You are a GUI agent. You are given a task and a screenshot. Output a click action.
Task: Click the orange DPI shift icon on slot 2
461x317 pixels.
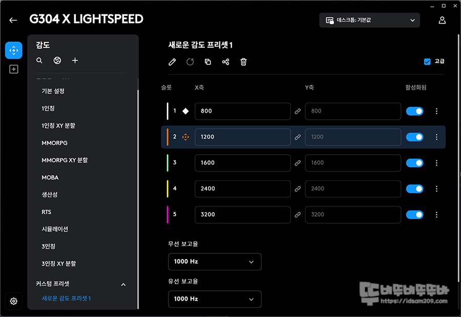(185, 137)
